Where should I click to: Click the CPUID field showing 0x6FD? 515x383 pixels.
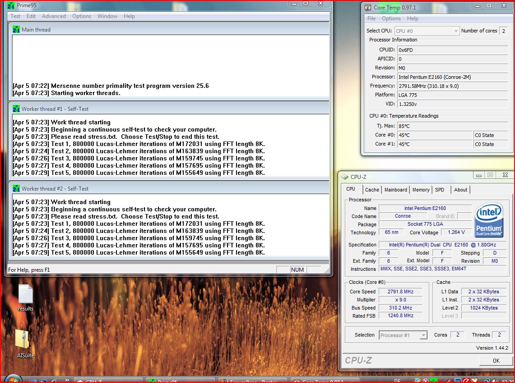click(x=453, y=50)
